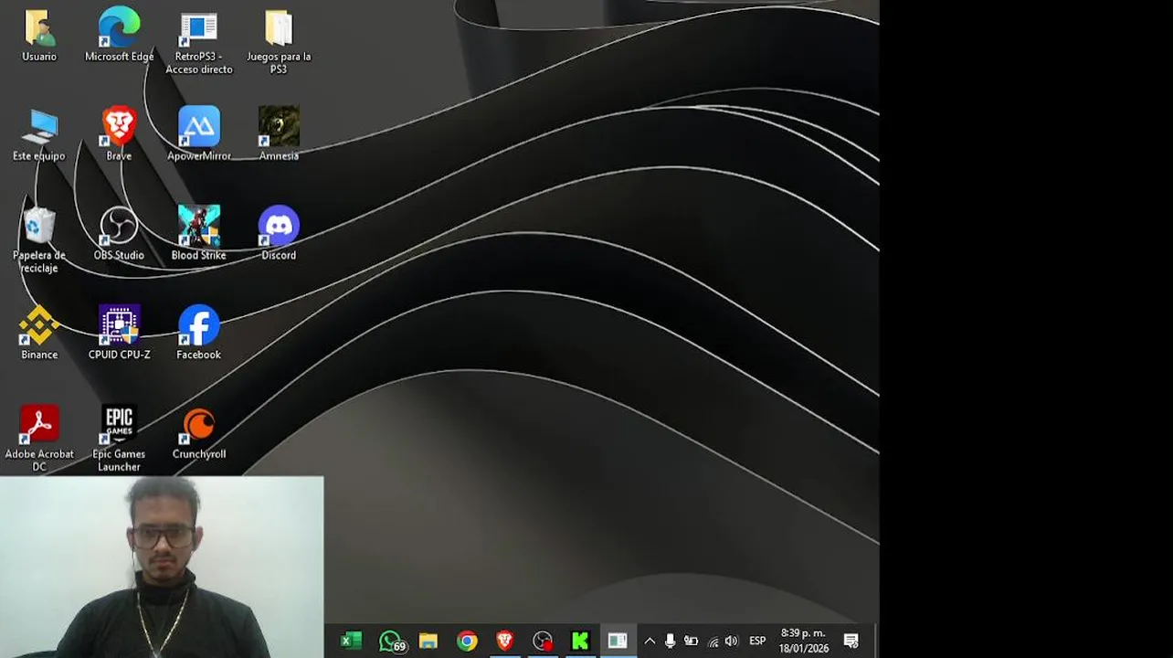
Task: Open the volume speaker control
Action: pyautogui.click(x=731, y=642)
